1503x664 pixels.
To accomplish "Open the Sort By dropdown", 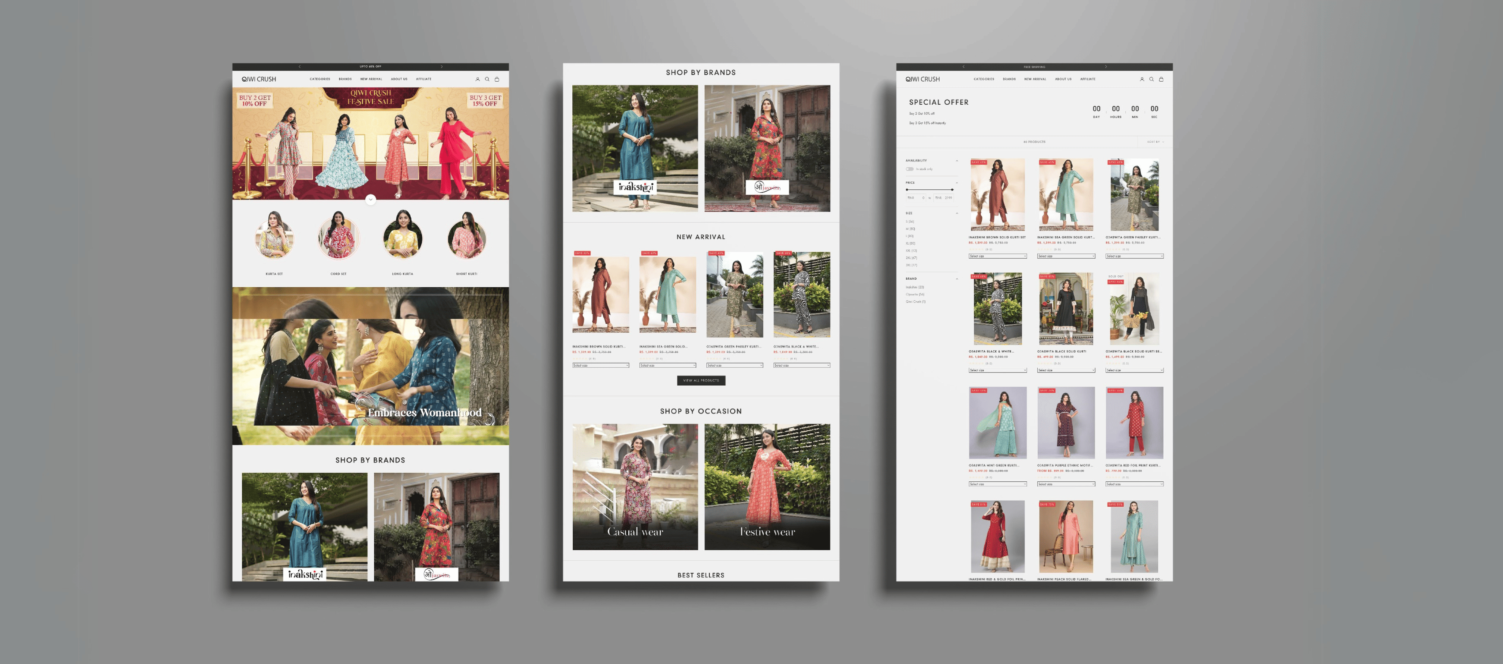I will (1155, 142).
